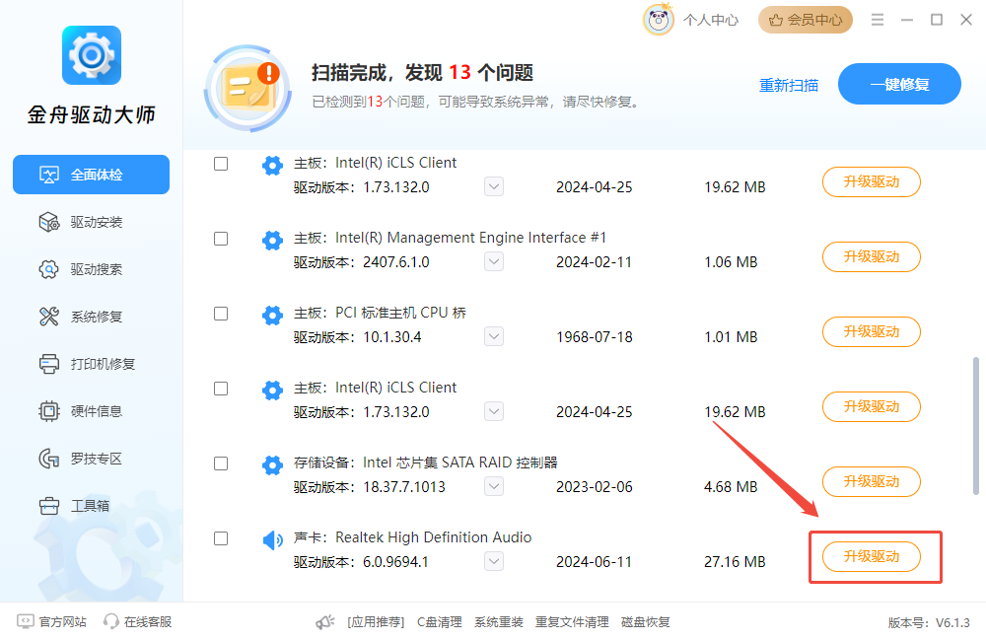This screenshot has height=641, width=986.
Task: Click 重新扫描 to rescan
Action: 789,85
